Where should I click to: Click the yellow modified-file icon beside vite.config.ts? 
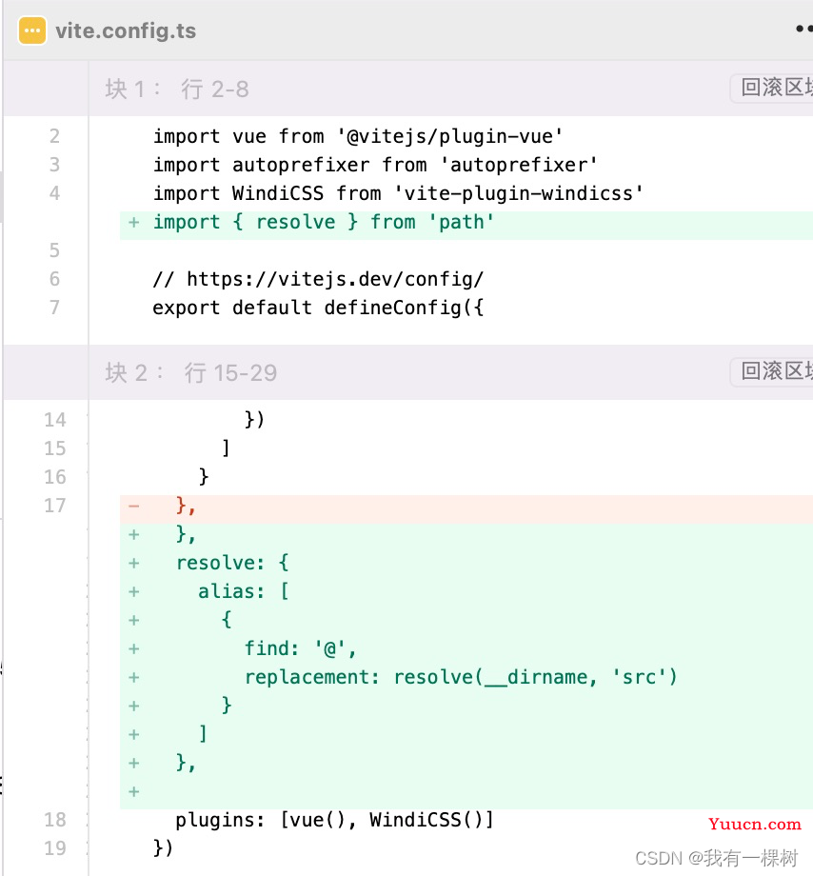pos(31,30)
